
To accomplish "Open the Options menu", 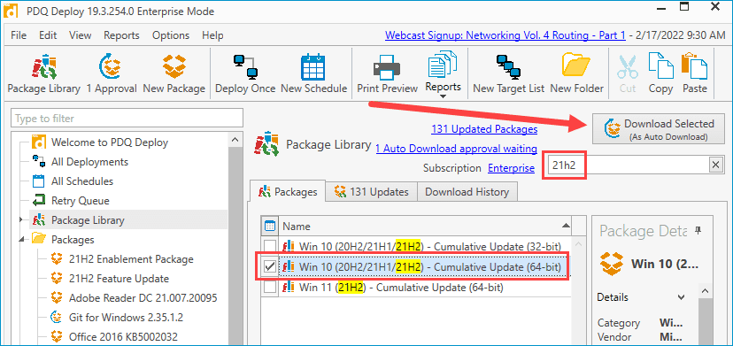I will coord(171,35).
